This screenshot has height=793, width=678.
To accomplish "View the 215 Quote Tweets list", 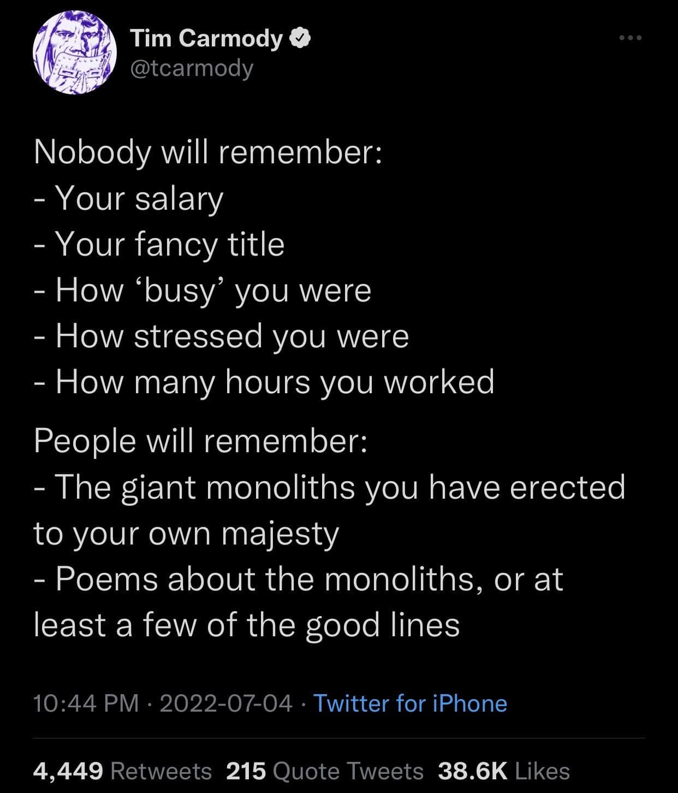I will [x=324, y=771].
